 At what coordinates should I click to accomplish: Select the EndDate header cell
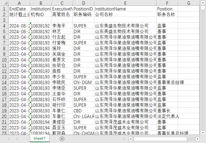click(19, 9)
